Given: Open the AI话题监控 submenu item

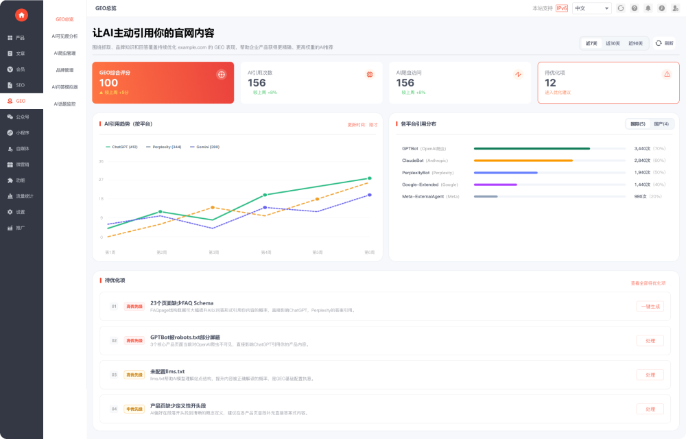Looking at the screenshot, I should click(64, 104).
